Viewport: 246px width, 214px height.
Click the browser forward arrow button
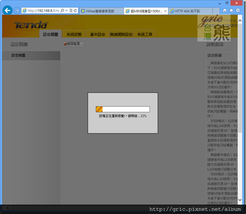click(17, 11)
